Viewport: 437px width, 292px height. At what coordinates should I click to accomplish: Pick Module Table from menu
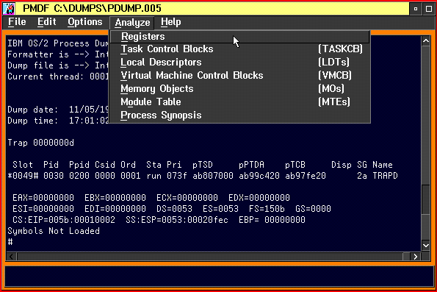click(240, 102)
